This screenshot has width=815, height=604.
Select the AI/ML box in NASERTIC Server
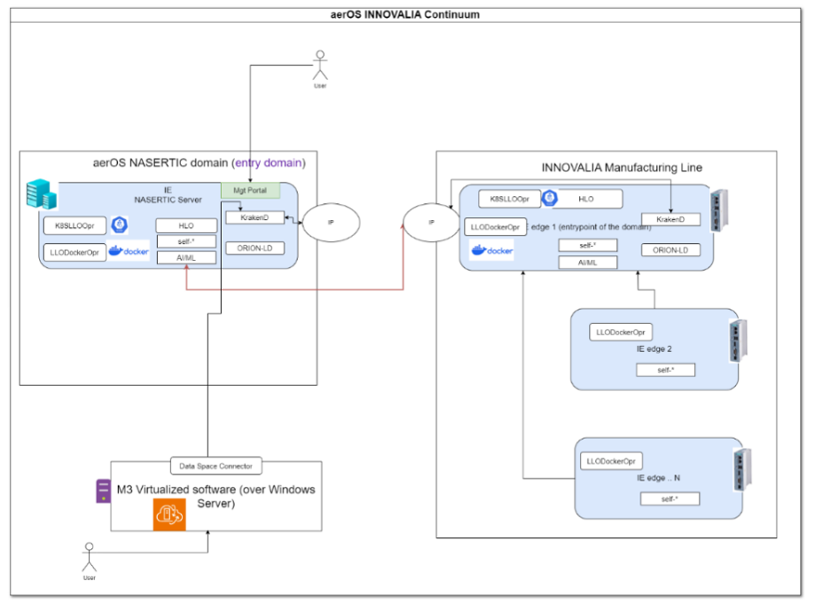(186, 257)
